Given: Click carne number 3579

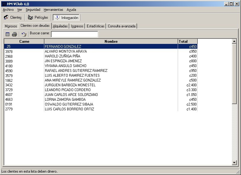Looking at the screenshot, I should click(x=9, y=75).
